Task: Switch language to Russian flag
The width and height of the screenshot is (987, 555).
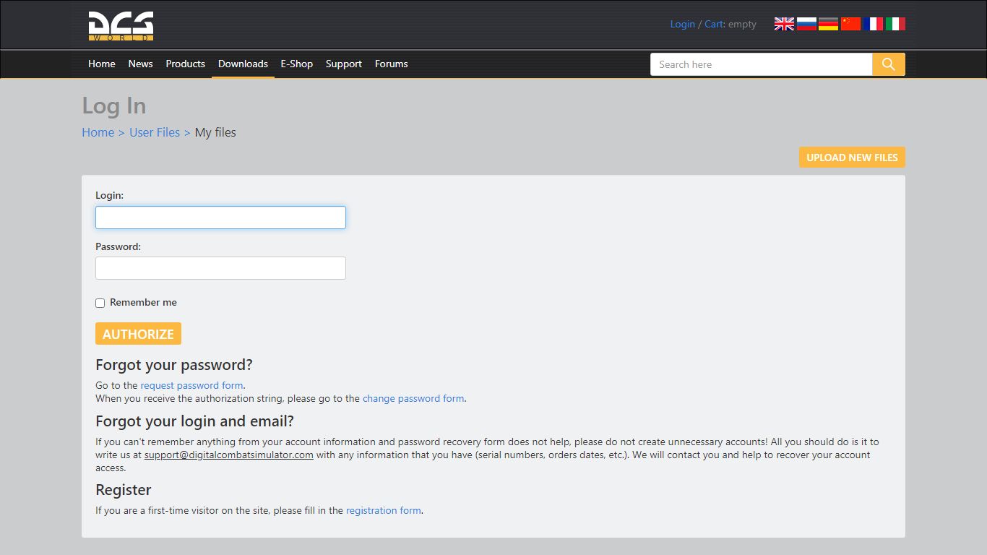Action: [806, 24]
